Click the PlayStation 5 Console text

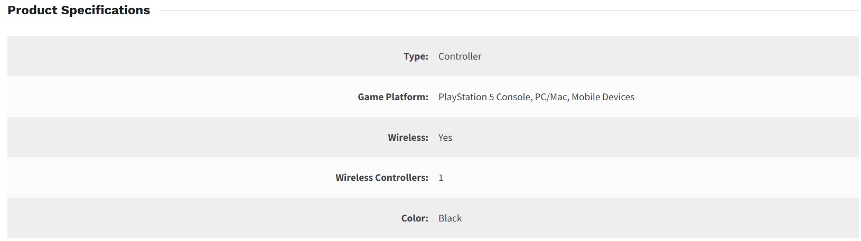484,97
